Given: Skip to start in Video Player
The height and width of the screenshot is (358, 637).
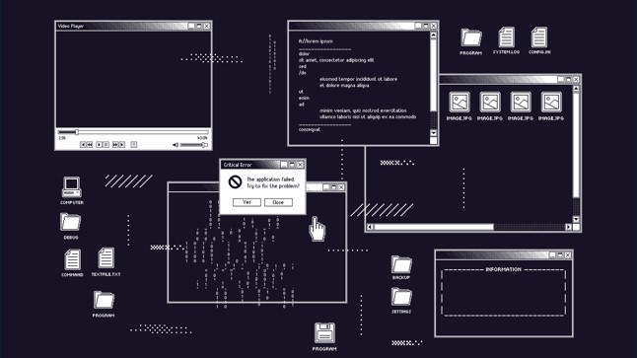Looking at the screenshot, I should coord(83,145).
